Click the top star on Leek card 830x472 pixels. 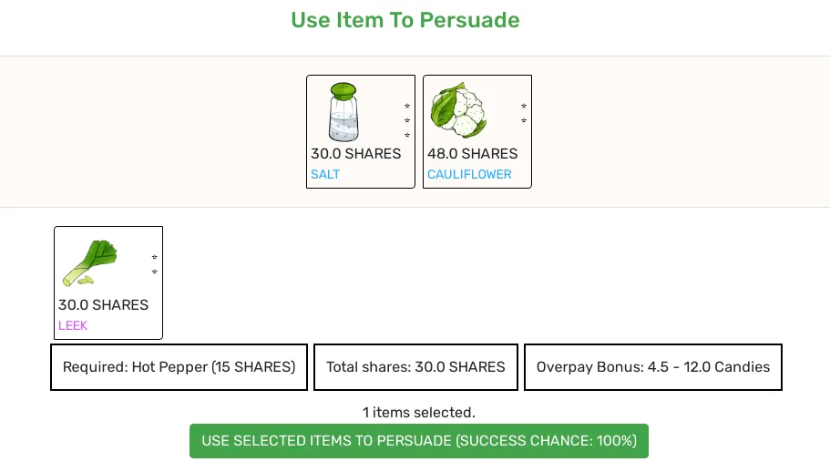tap(155, 257)
